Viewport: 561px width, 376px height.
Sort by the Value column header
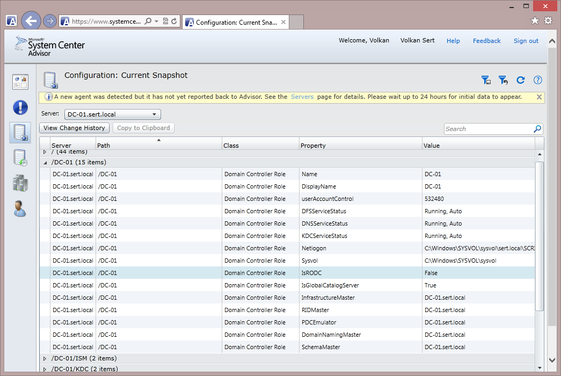click(x=479, y=143)
